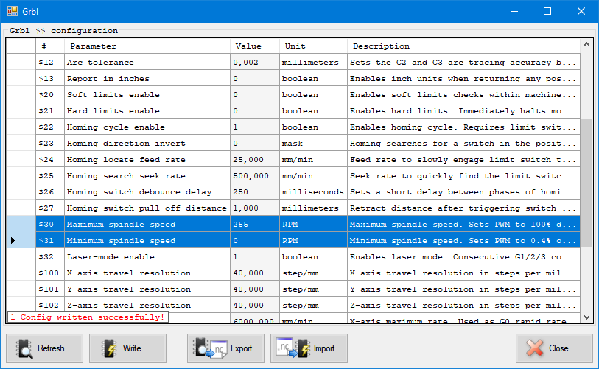
Task: Edit Soft limits enable value
Action: point(255,95)
